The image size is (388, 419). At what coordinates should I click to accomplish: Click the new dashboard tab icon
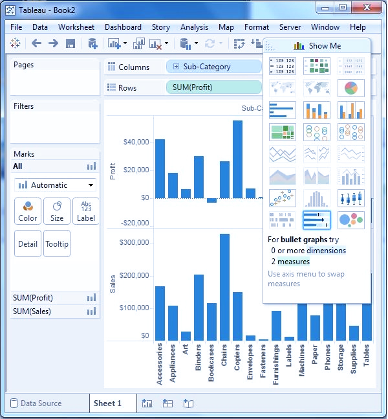(167, 403)
